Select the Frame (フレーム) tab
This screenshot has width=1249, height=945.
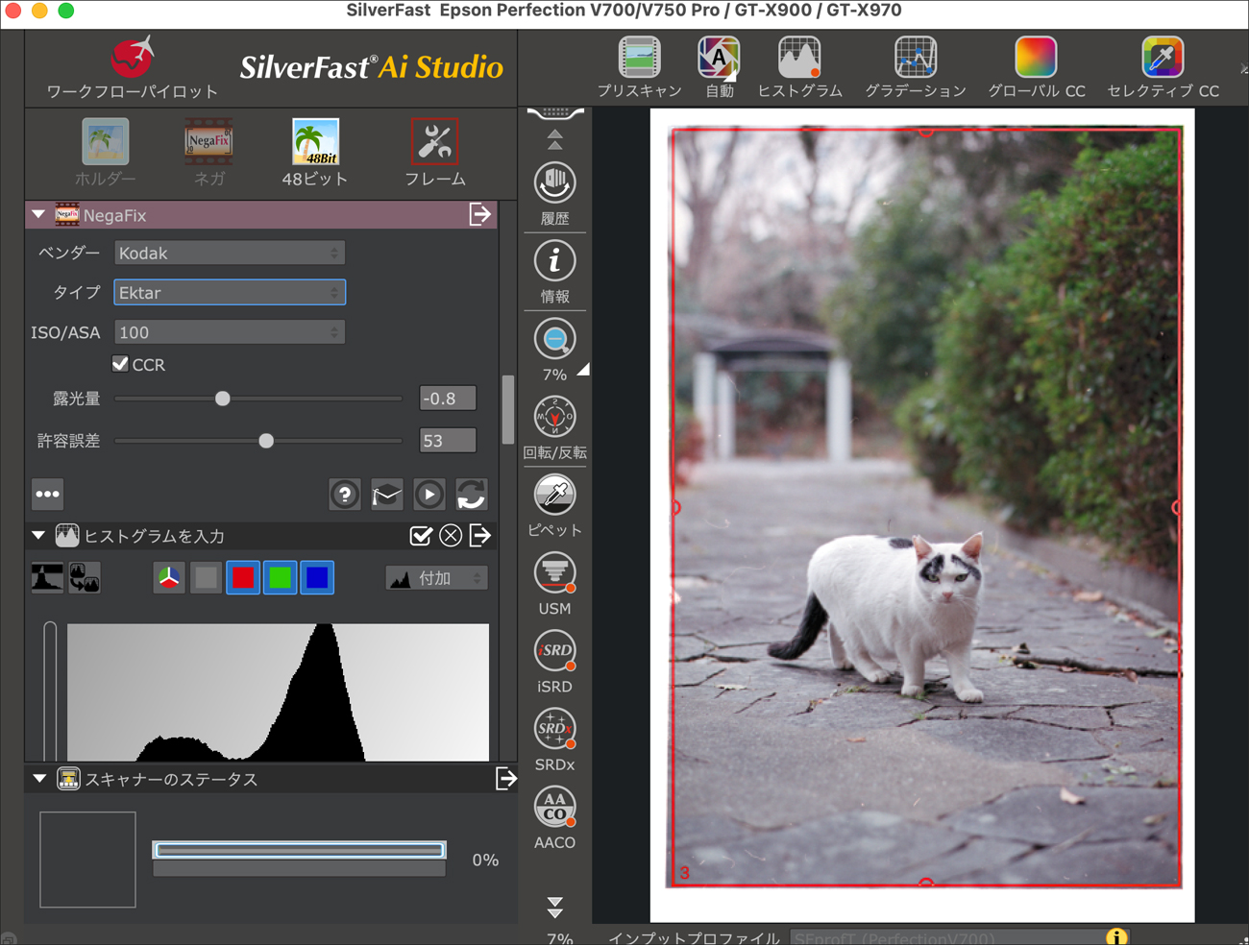tap(434, 143)
